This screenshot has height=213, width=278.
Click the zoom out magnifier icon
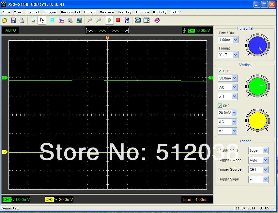tap(89, 20)
